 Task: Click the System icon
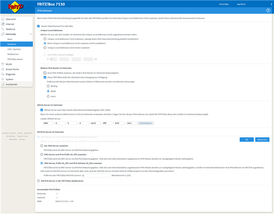pyautogui.click(x=3, y=79)
